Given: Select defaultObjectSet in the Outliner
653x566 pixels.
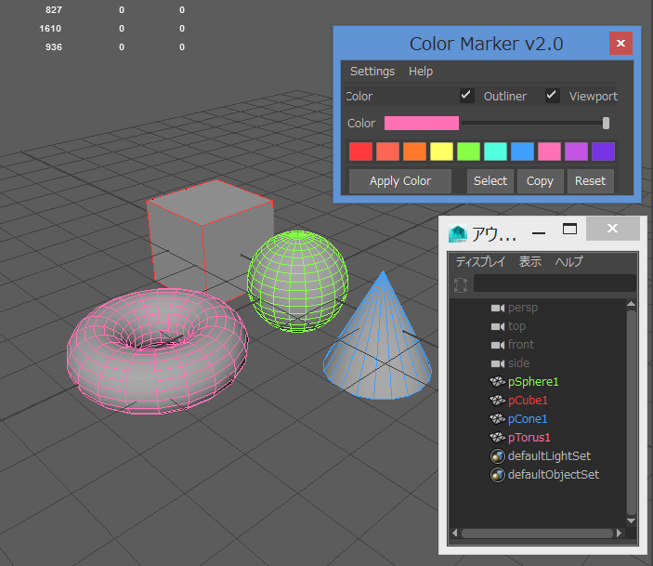Looking at the screenshot, I should pyautogui.click(x=554, y=475).
